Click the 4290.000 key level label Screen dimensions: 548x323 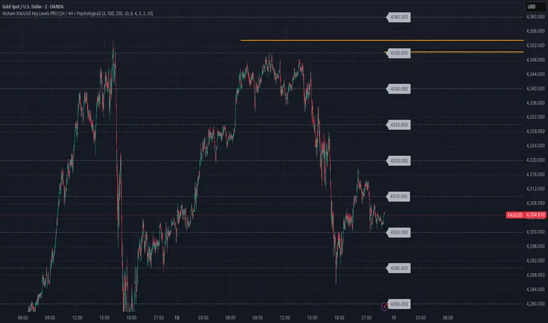tap(398, 268)
